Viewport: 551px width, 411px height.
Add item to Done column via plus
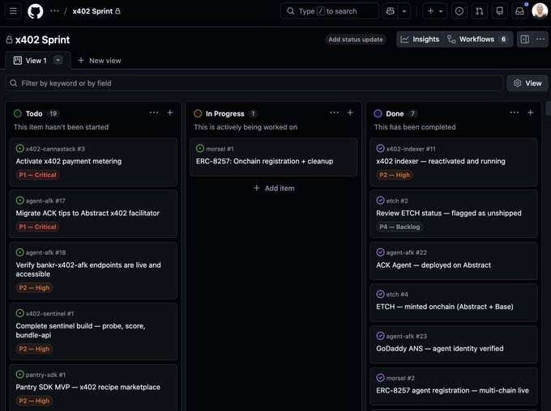point(531,112)
